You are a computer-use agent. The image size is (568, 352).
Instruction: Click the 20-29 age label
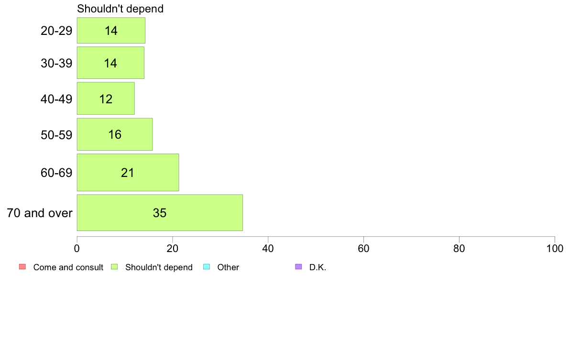[56, 31]
